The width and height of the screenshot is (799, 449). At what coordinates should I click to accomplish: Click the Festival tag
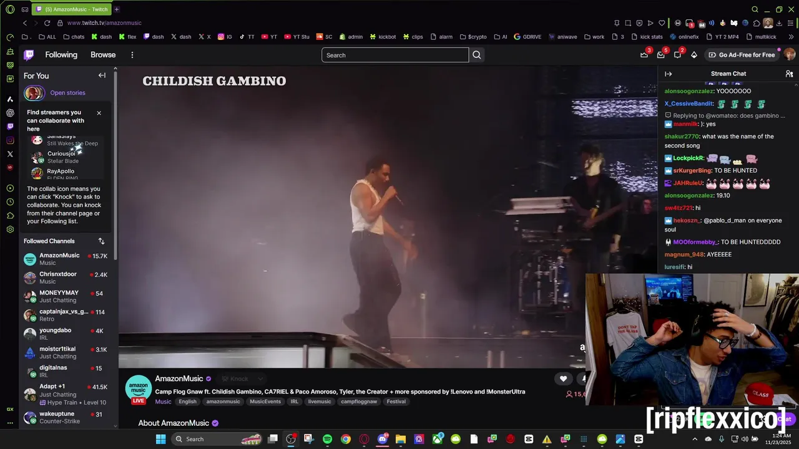[x=396, y=402]
